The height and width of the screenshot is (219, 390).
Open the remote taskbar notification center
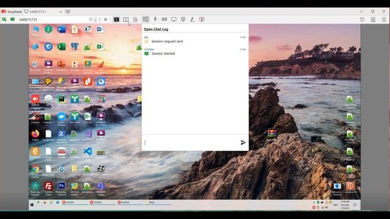355,205
